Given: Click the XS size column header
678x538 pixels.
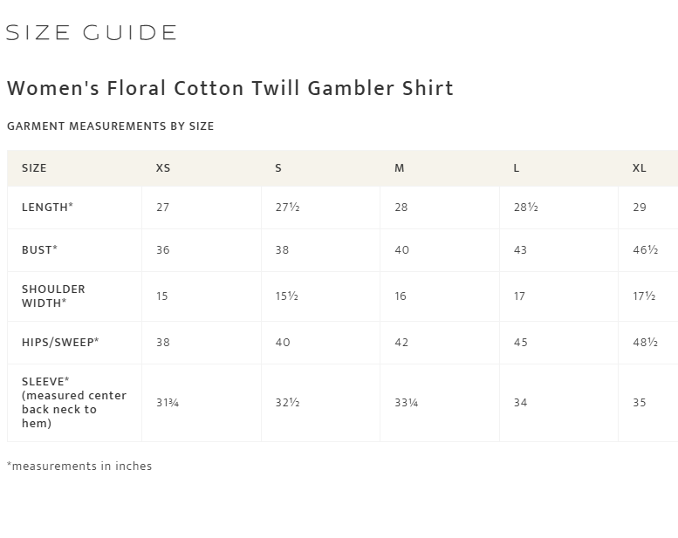Looking at the screenshot, I should pyautogui.click(x=163, y=168).
